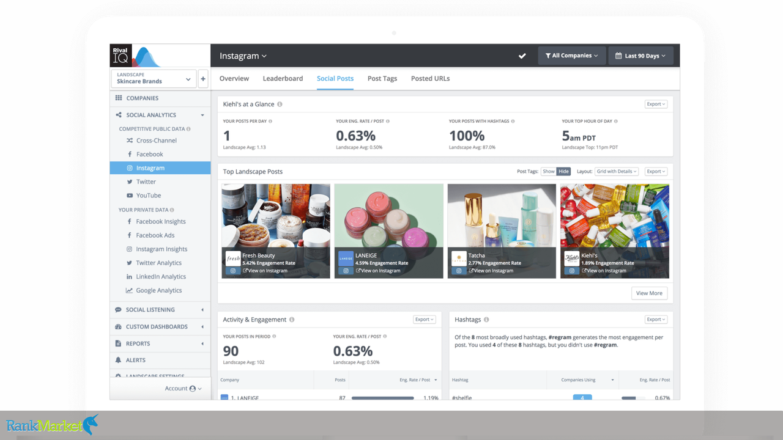Click the Facebook Ads icon
This screenshot has height=440, width=783.
(x=130, y=235)
